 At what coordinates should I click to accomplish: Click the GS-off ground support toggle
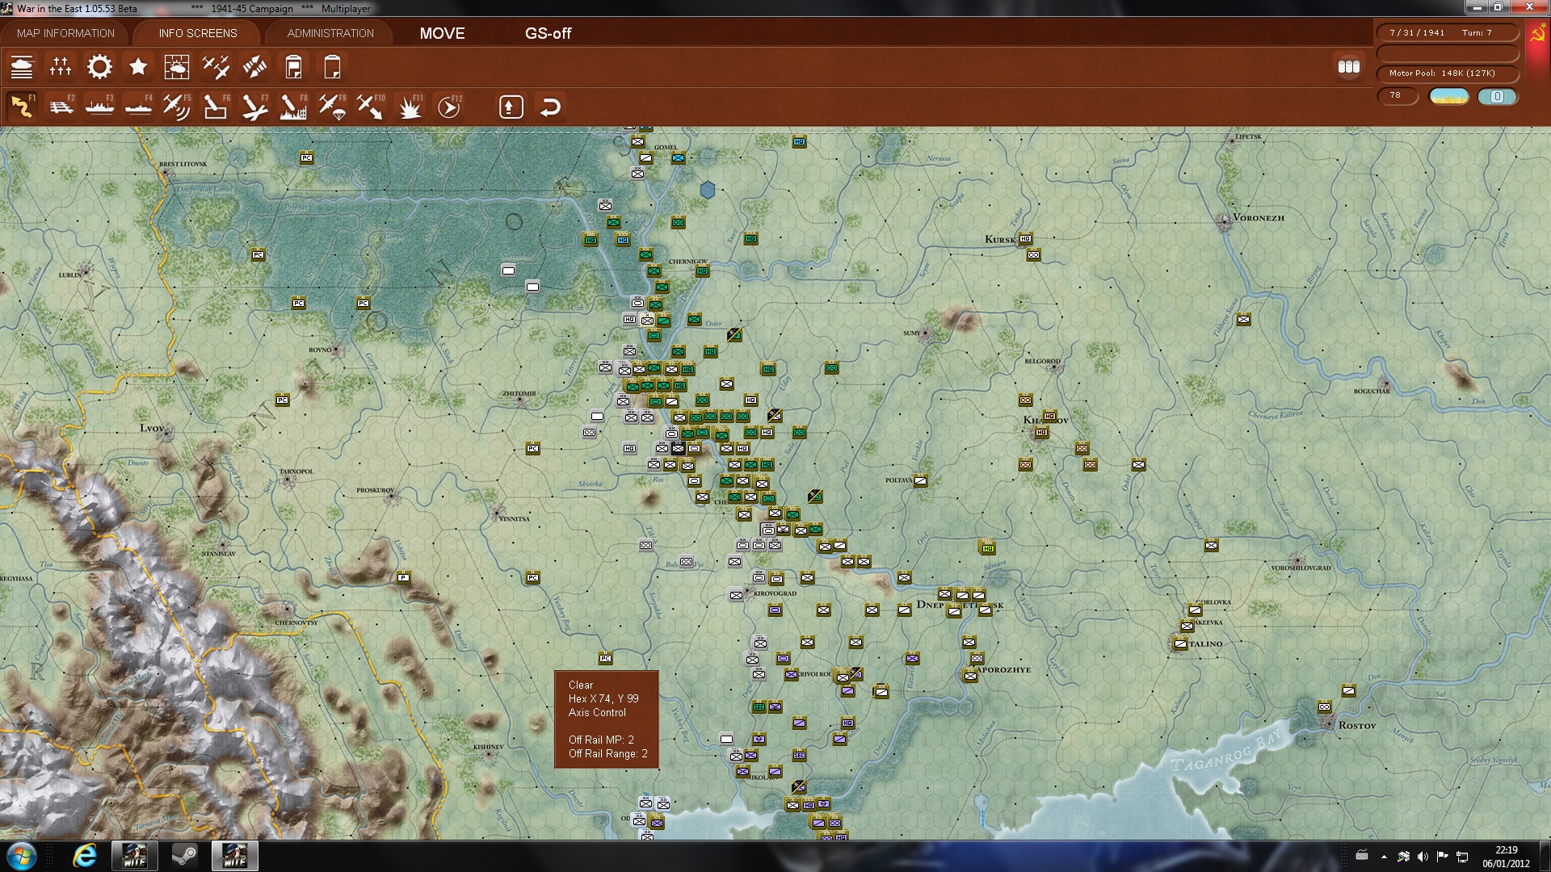pyautogui.click(x=548, y=33)
